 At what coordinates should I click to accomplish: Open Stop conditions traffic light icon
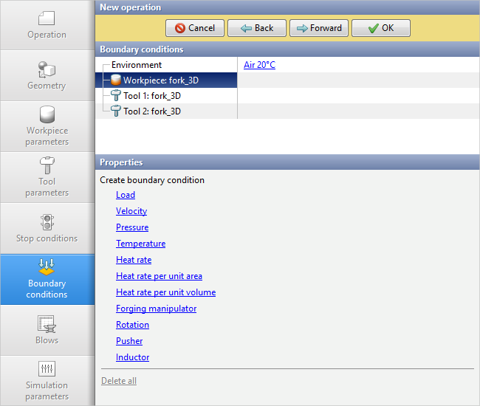47,222
